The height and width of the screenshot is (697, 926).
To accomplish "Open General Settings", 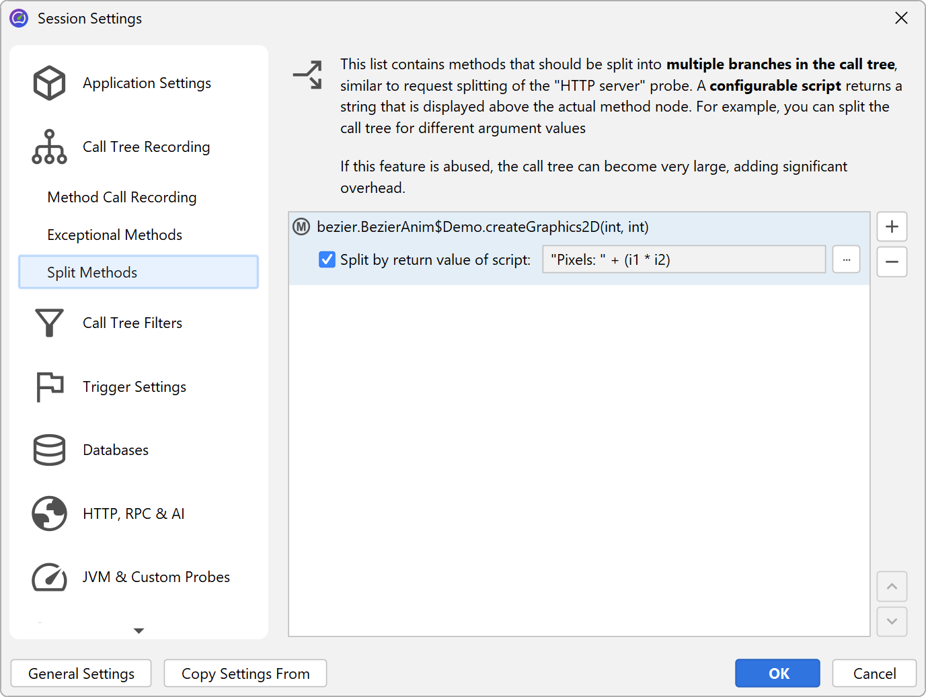I will 81,673.
